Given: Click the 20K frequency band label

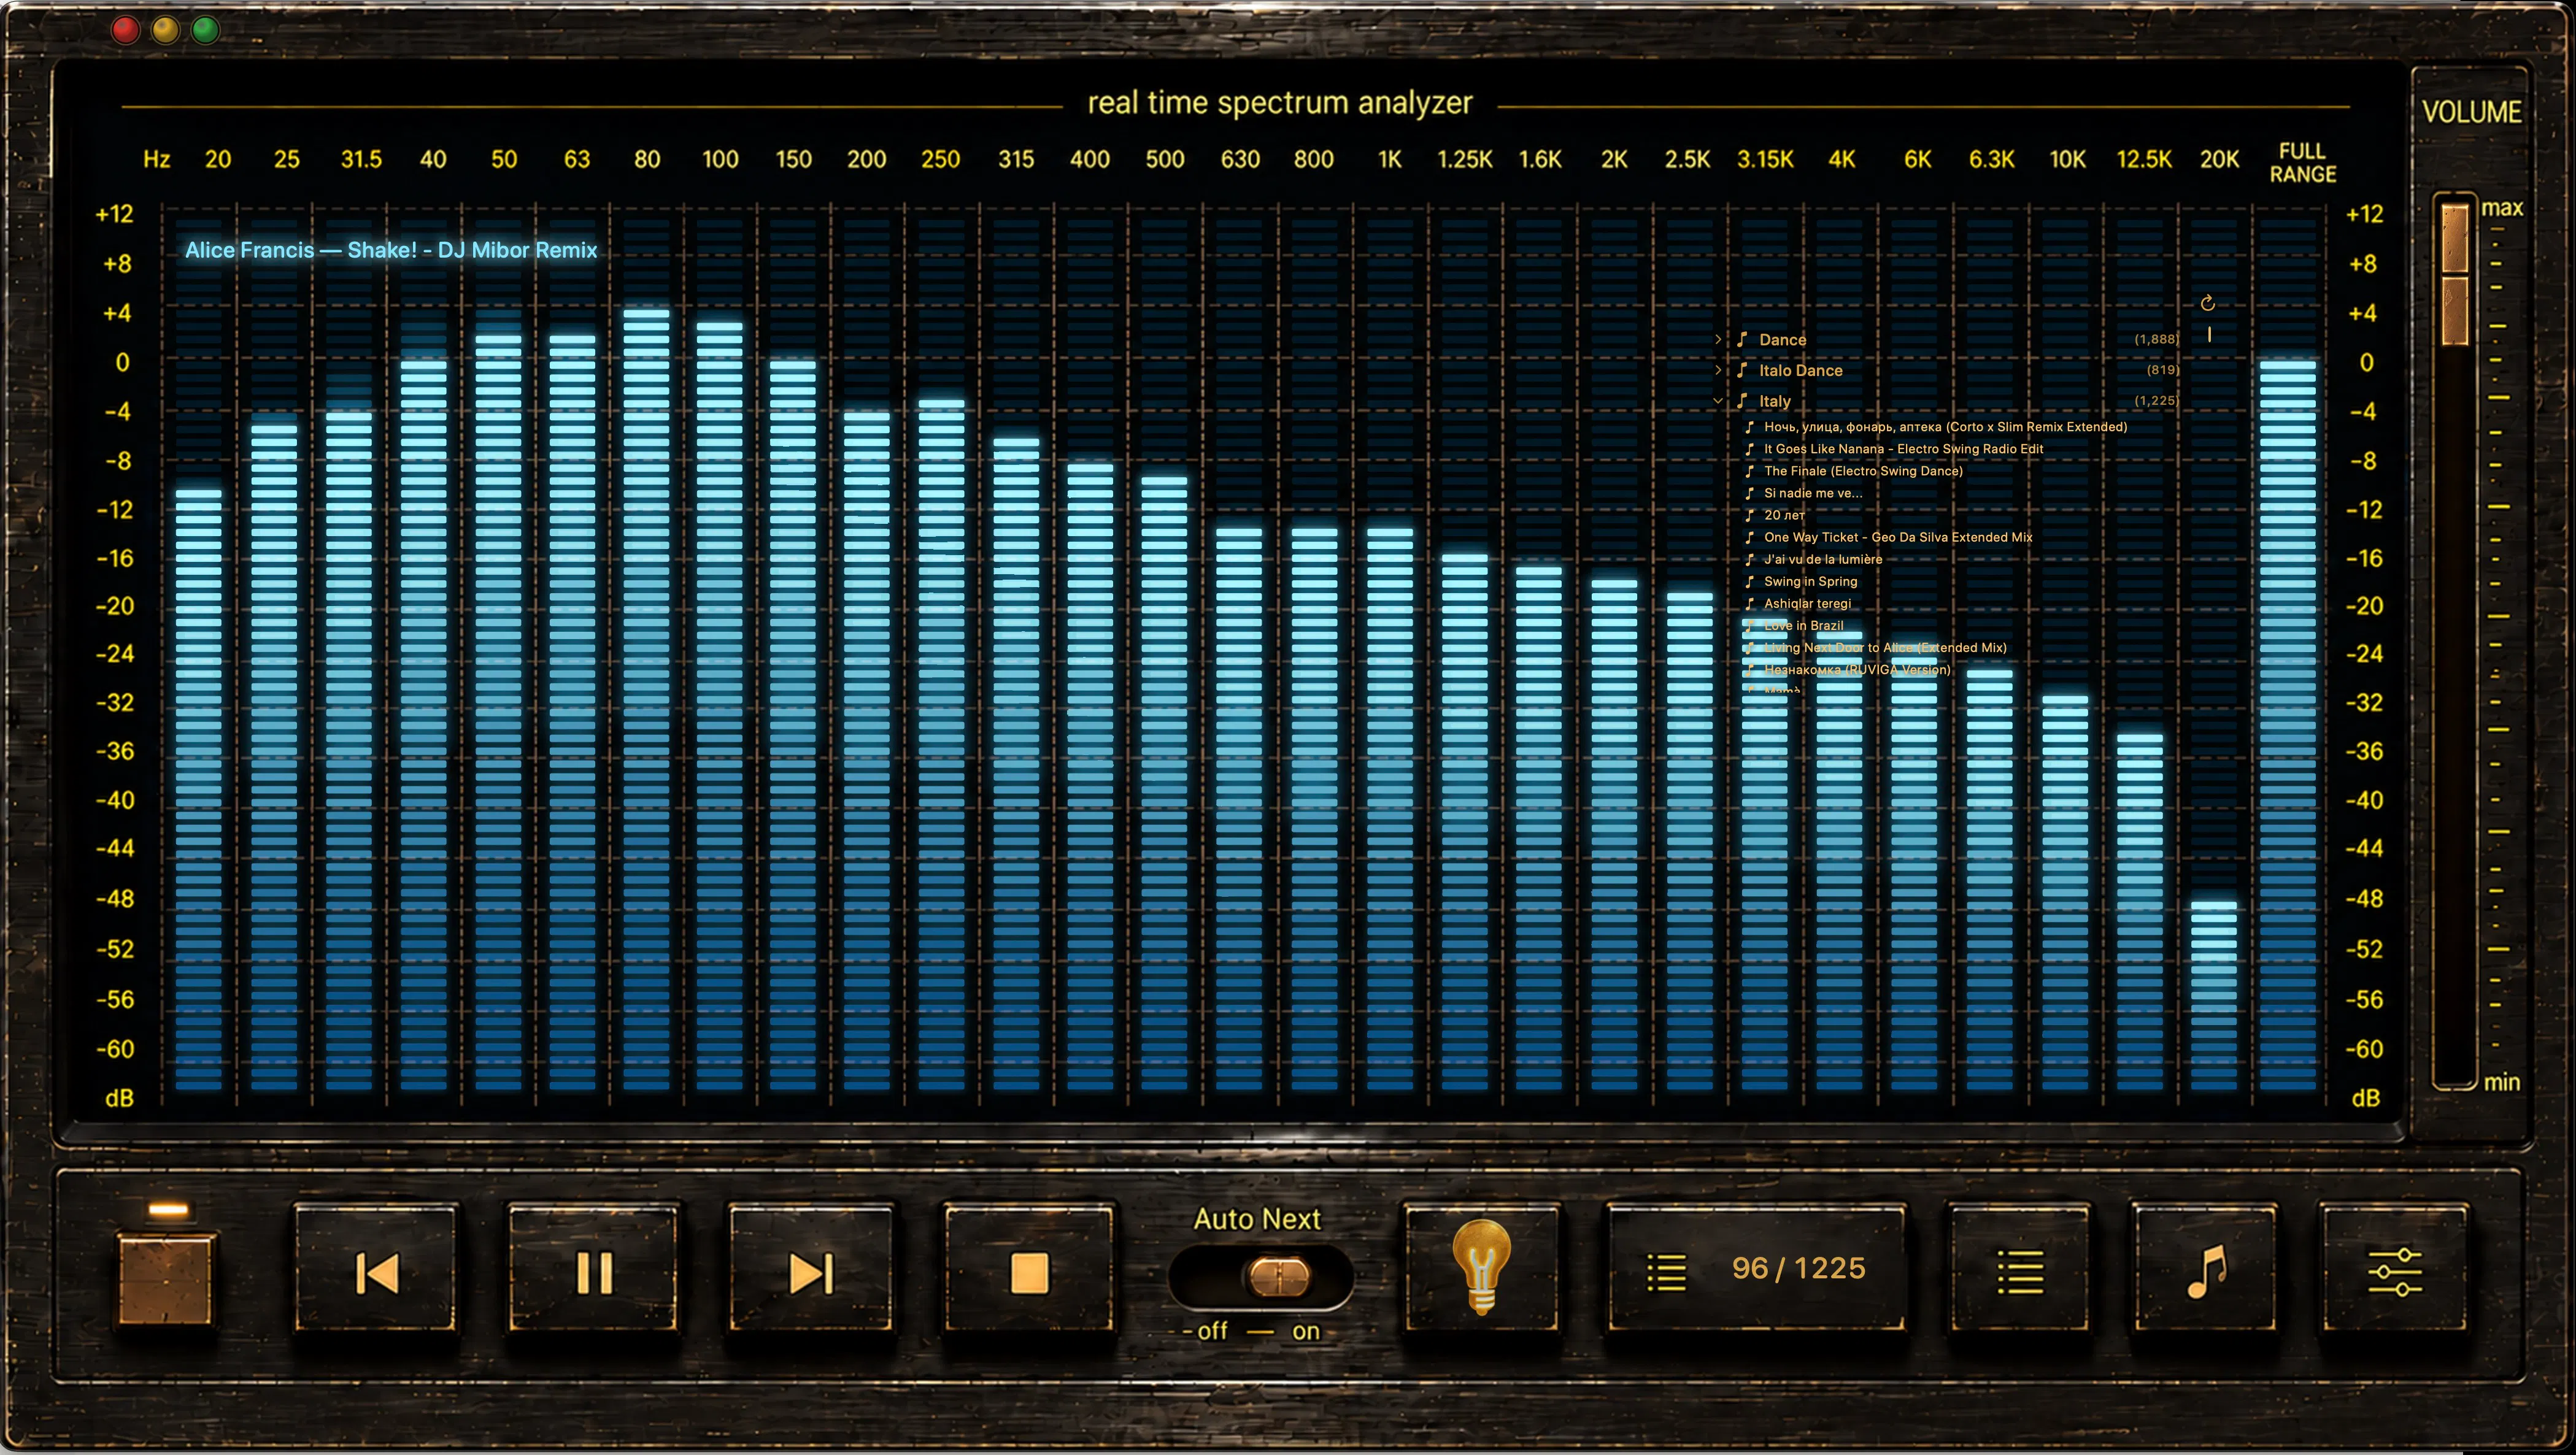Looking at the screenshot, I should tap(2219, 159).
